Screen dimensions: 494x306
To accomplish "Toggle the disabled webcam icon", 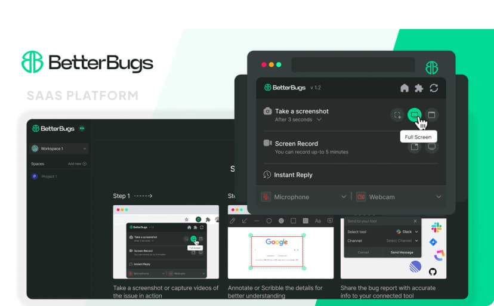I will 361,197.
